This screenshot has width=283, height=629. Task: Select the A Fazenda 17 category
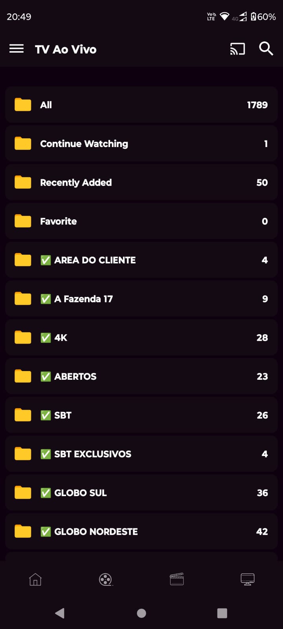141,299
